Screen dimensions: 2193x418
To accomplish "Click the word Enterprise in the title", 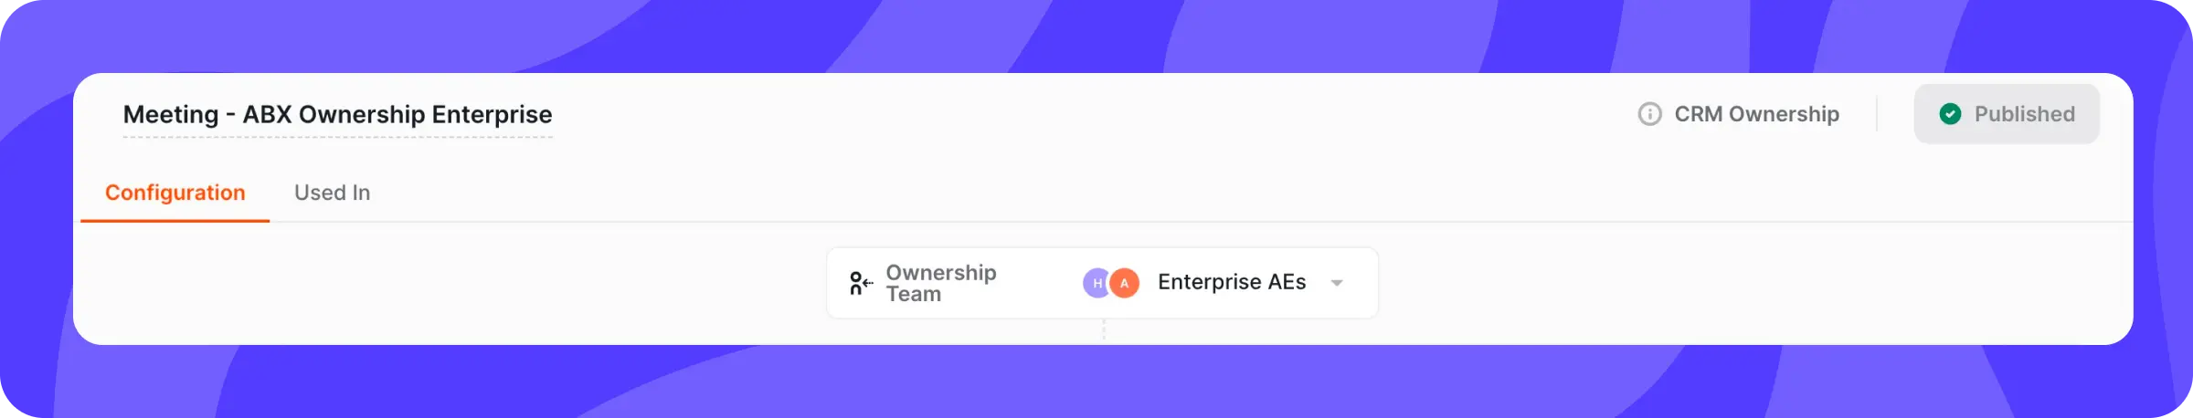I will [492, 114].
